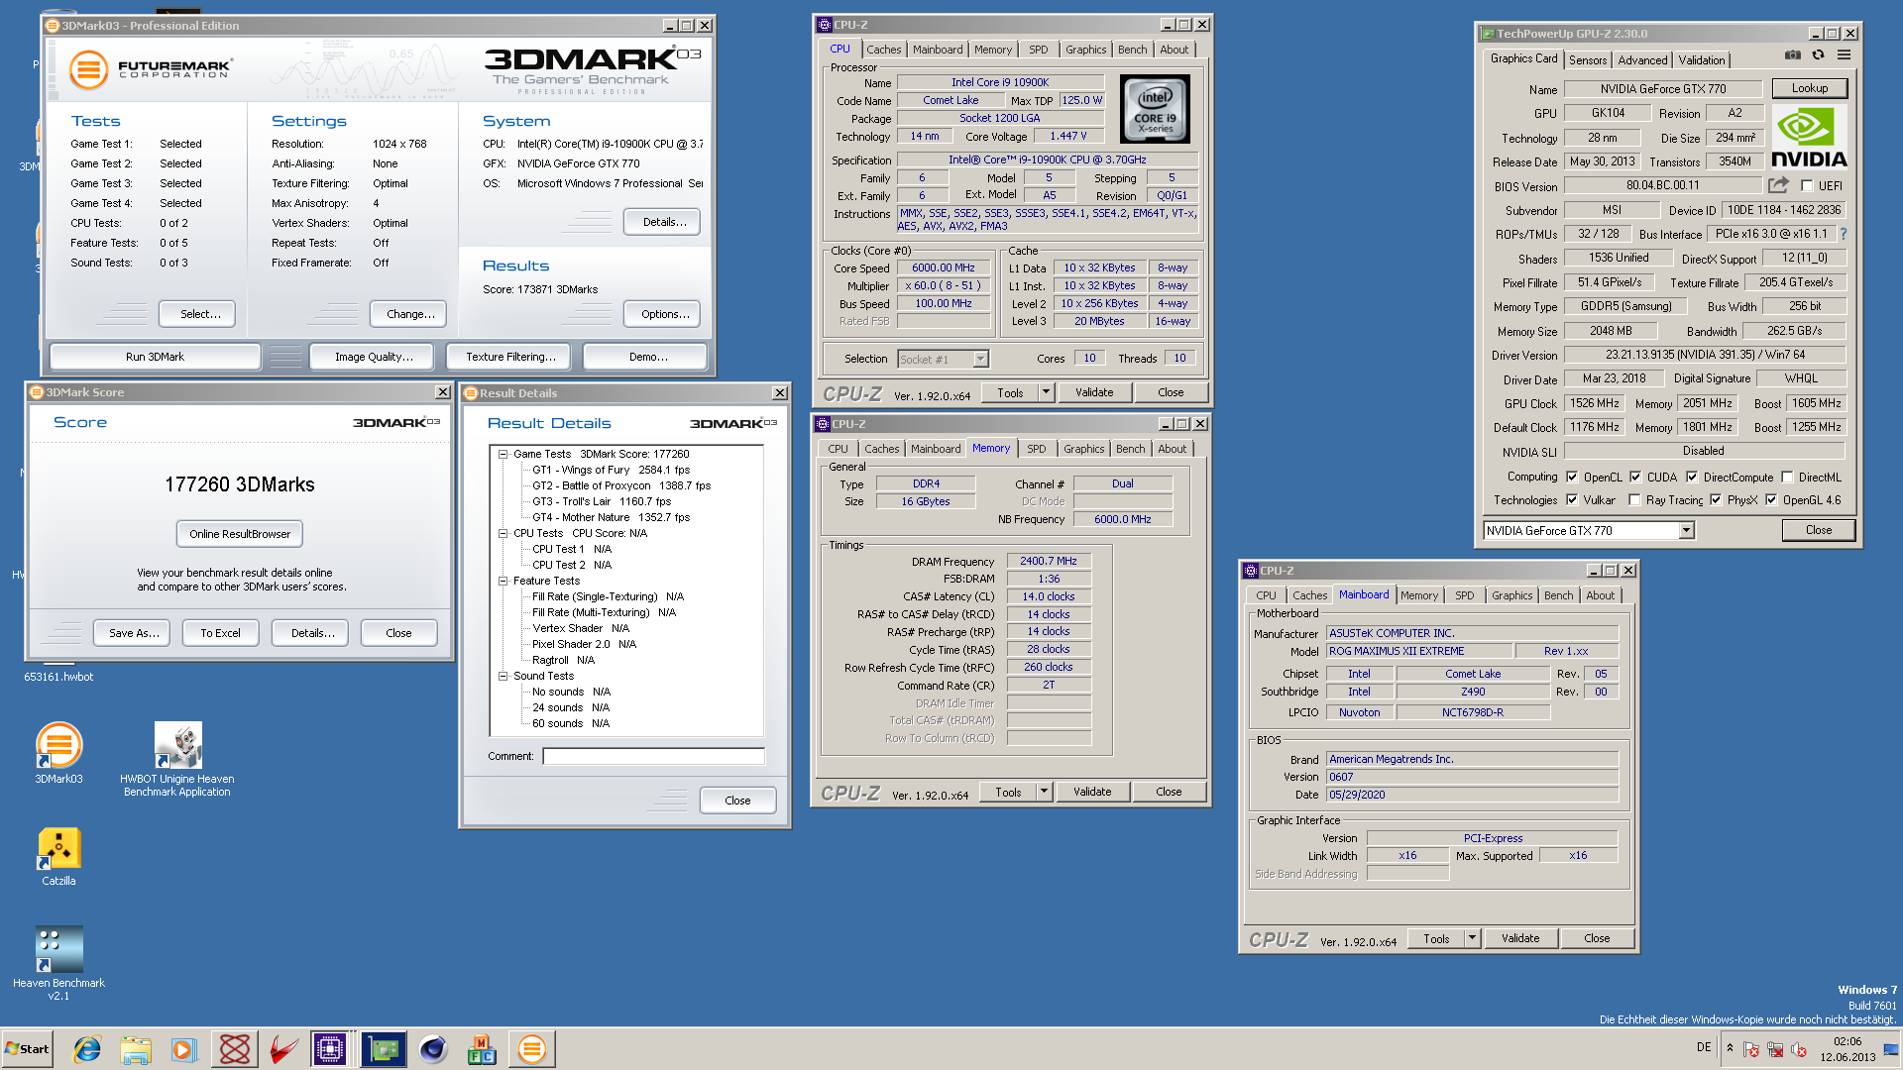The width and height of the screenshot is (1903, 1070).
Task: Toggle the PhysX checkbox
Action: pos(1716,500)
